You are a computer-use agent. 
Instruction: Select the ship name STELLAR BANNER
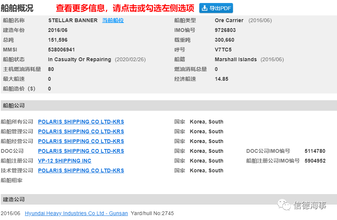73,20
